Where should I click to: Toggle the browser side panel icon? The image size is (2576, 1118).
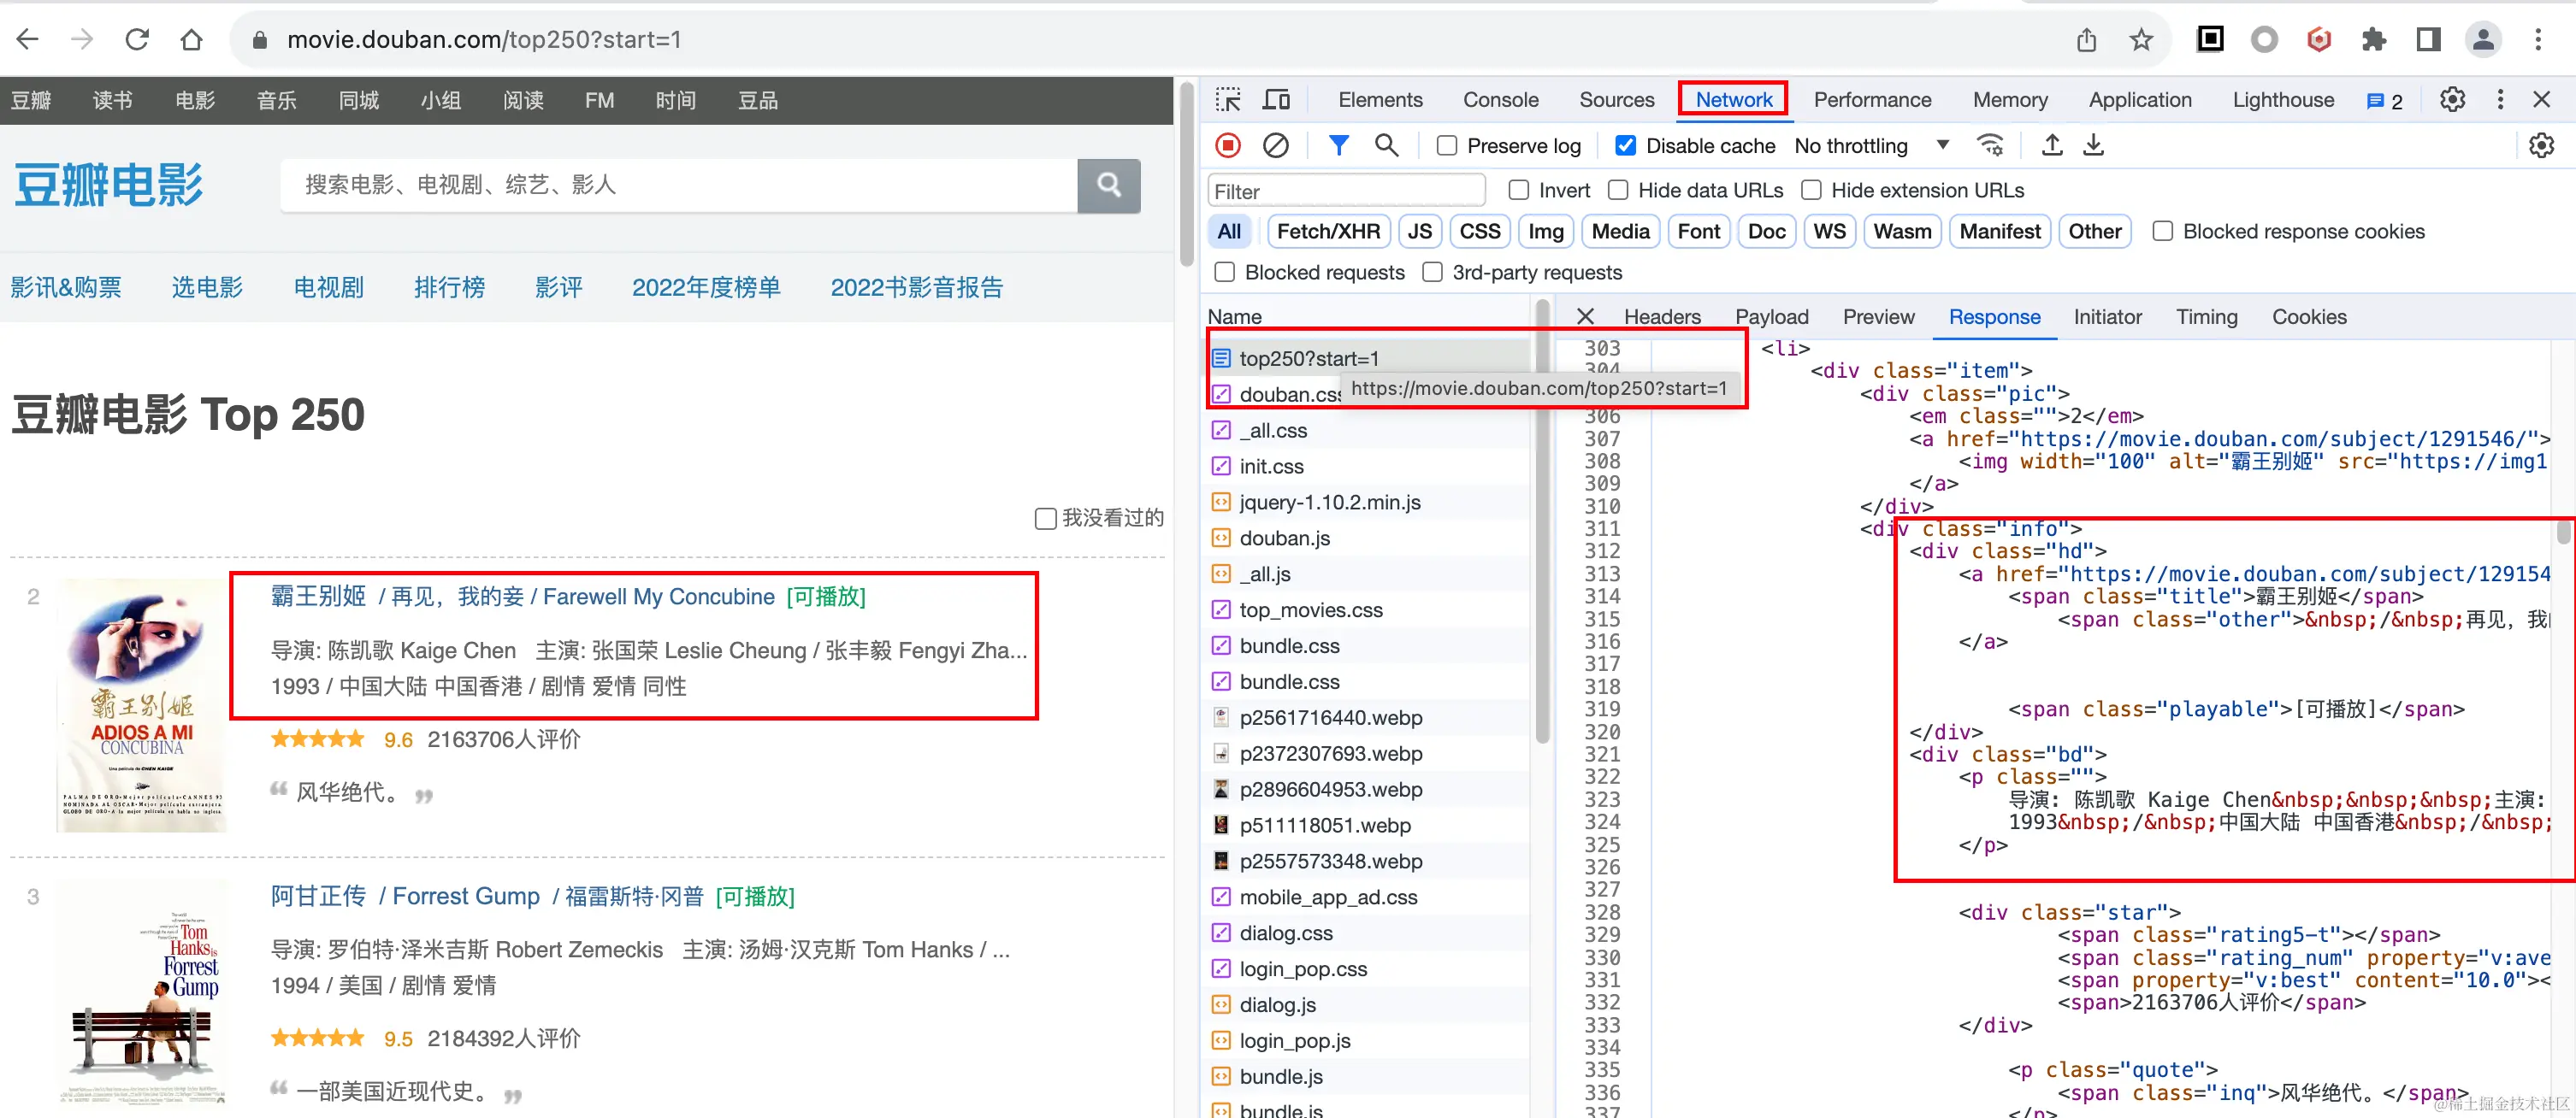pos(2428,39)
